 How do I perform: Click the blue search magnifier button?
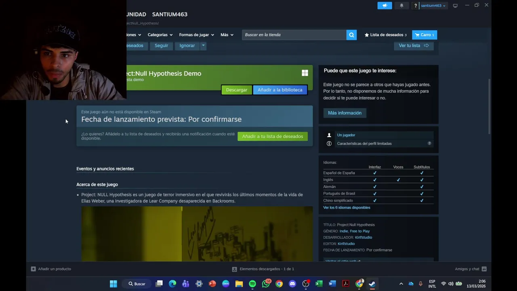point(351,35)
